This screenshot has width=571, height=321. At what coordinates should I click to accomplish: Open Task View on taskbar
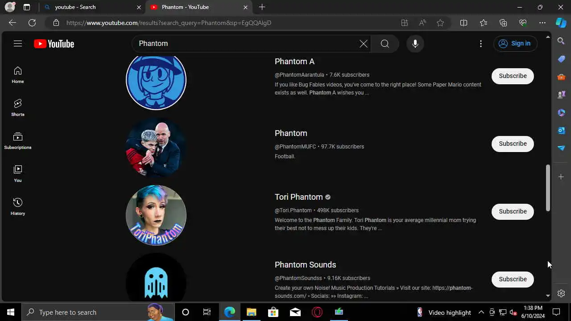207,312
